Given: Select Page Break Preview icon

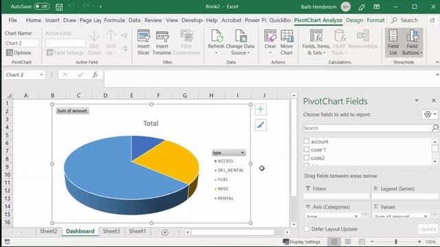Looking at the screenshot, I should (362, 242).
